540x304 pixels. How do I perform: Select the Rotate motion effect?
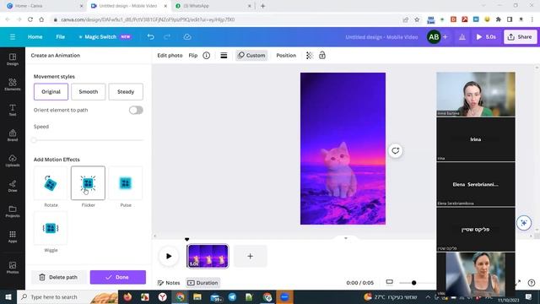(51, 183)
